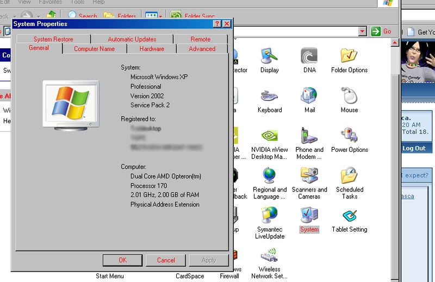
Task: Open the Mouse settings icon
Action: [x=349, y=100]
